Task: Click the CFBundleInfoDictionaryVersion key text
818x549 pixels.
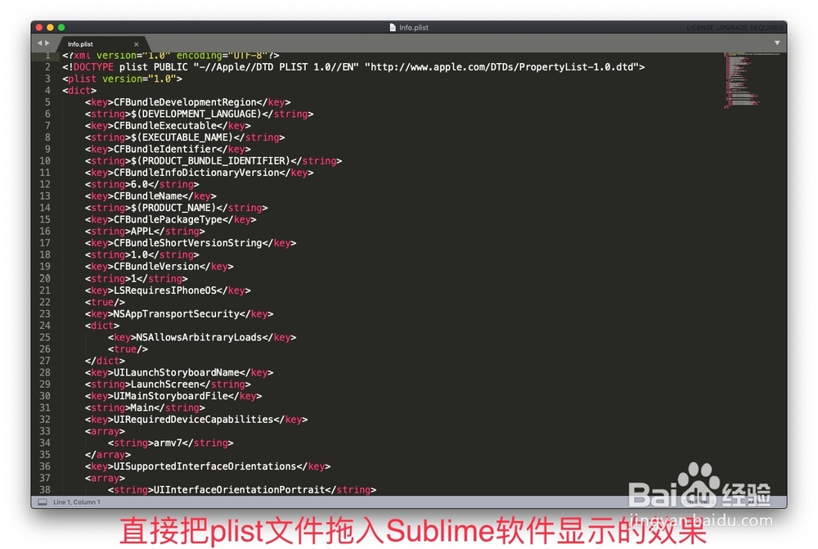Action: coord(196,173)
